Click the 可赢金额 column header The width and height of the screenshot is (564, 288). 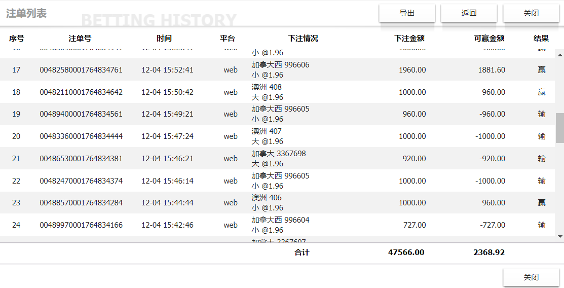[x=489, y=39]
